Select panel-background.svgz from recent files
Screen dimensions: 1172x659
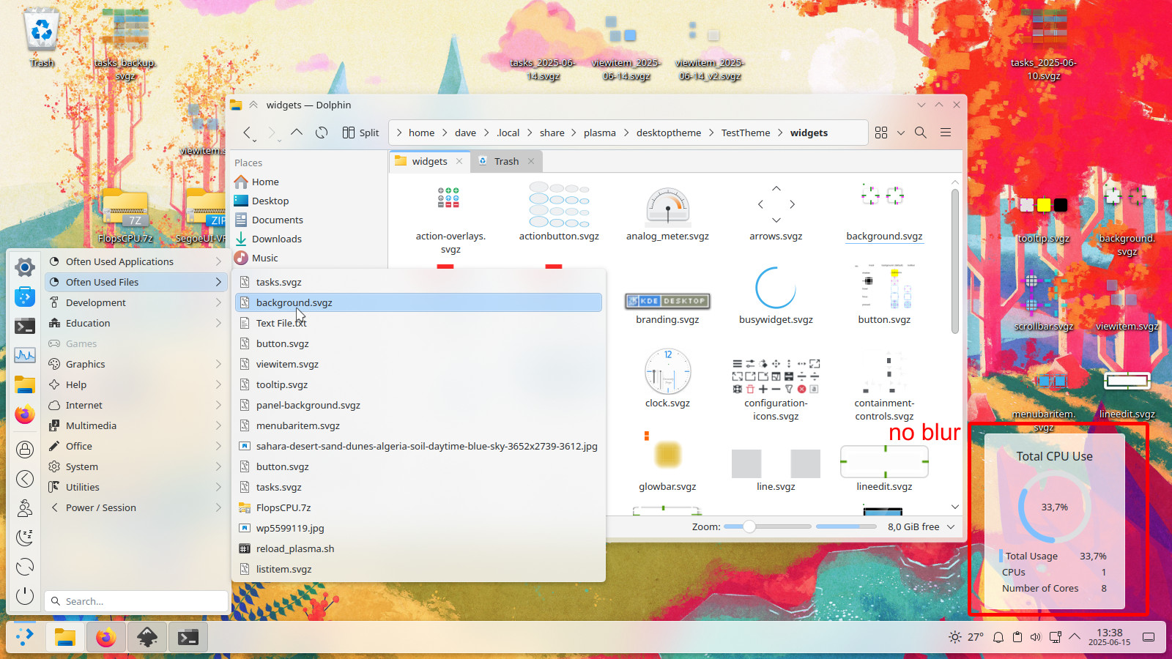pyautogui.click(x=308, y=405)
